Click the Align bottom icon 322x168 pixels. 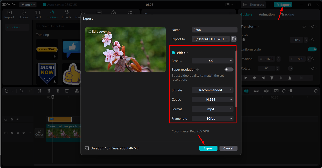click(x=290, y=78)
